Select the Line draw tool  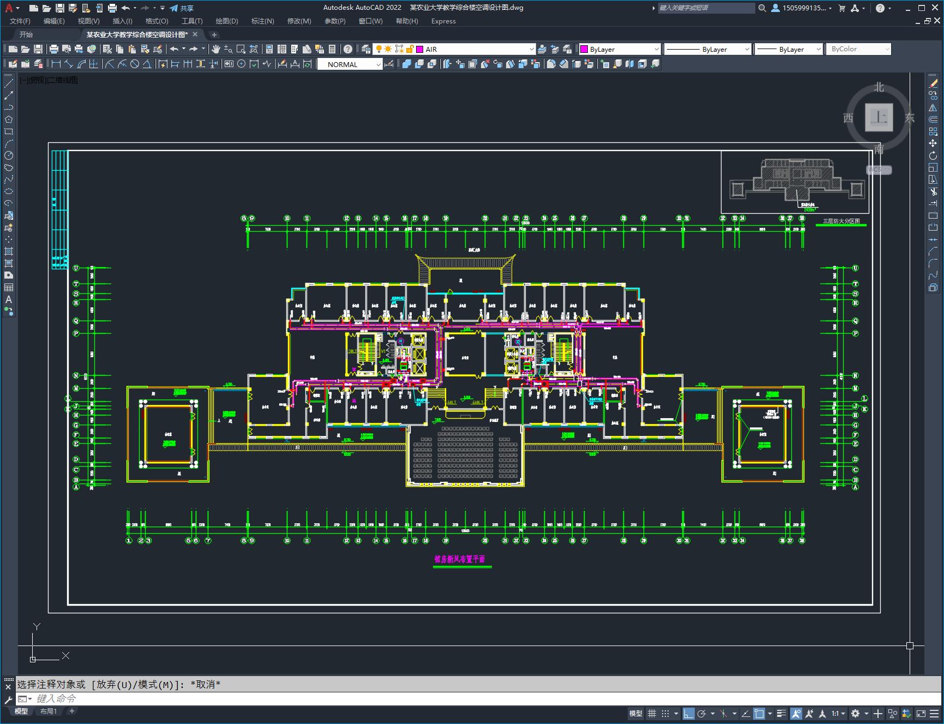coord(9,83)
